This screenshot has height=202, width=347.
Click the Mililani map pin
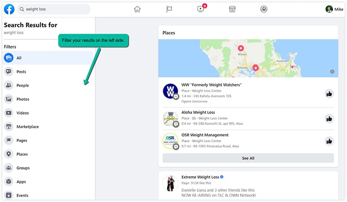[x=241, y=48]
